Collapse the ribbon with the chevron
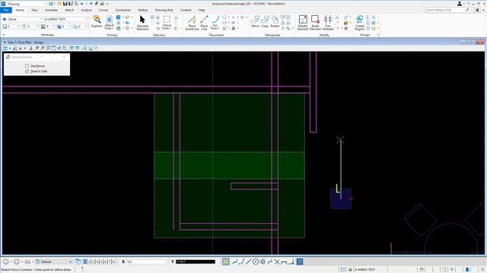Screen dimensions: 487x273 [483, 10]
